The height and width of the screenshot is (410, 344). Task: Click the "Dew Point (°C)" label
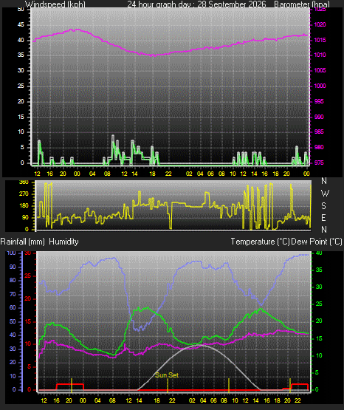(317, 242)
